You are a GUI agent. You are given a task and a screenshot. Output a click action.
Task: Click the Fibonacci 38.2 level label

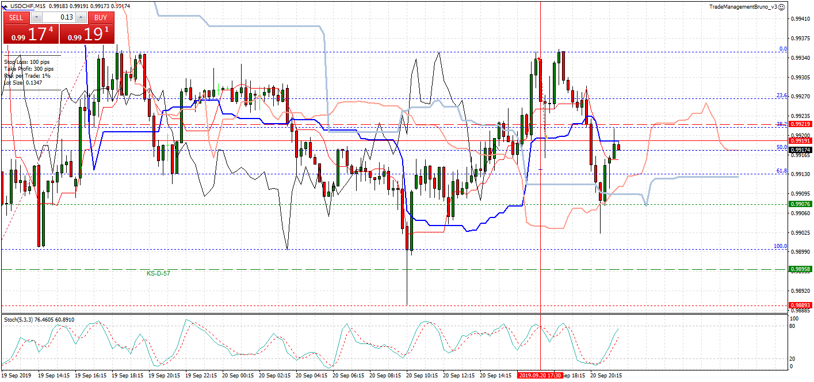(782, 124)
